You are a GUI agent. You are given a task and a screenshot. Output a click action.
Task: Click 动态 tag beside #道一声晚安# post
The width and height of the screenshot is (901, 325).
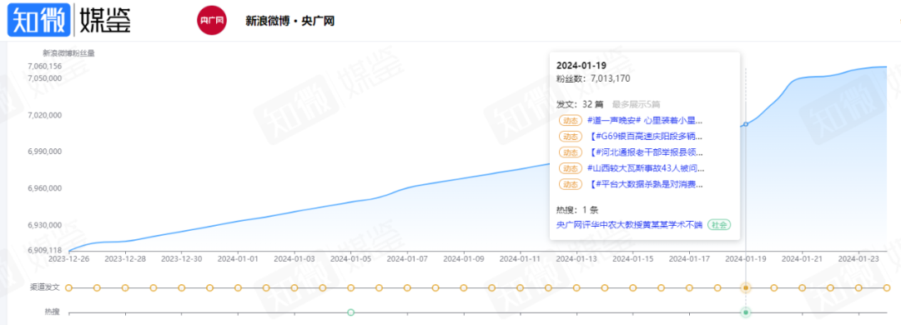coord(570,121)
